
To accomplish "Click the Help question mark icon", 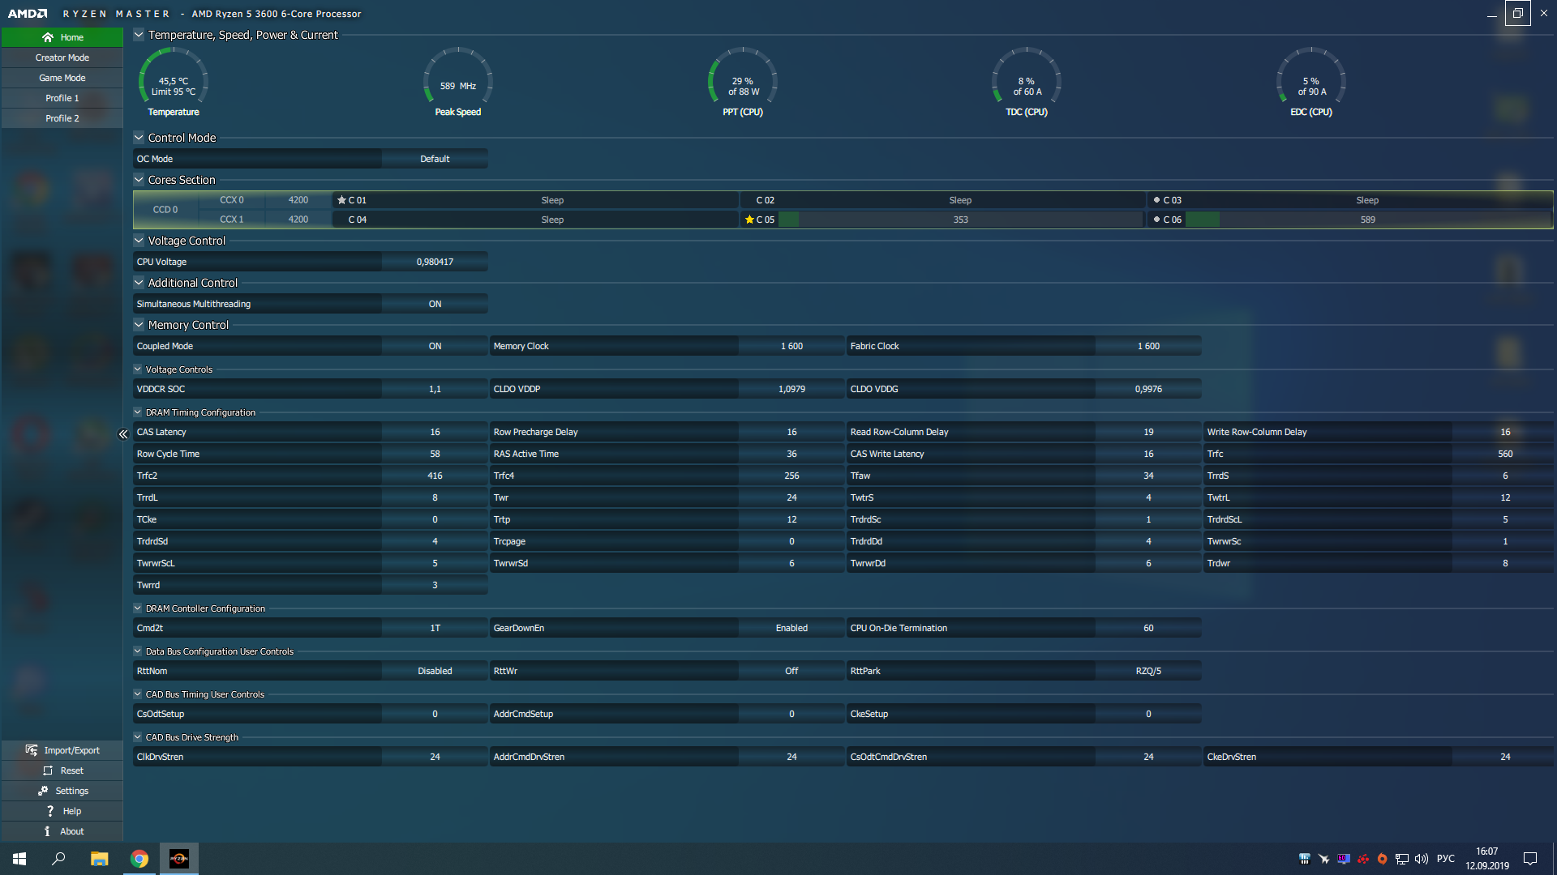I will [x=50, y=811].
